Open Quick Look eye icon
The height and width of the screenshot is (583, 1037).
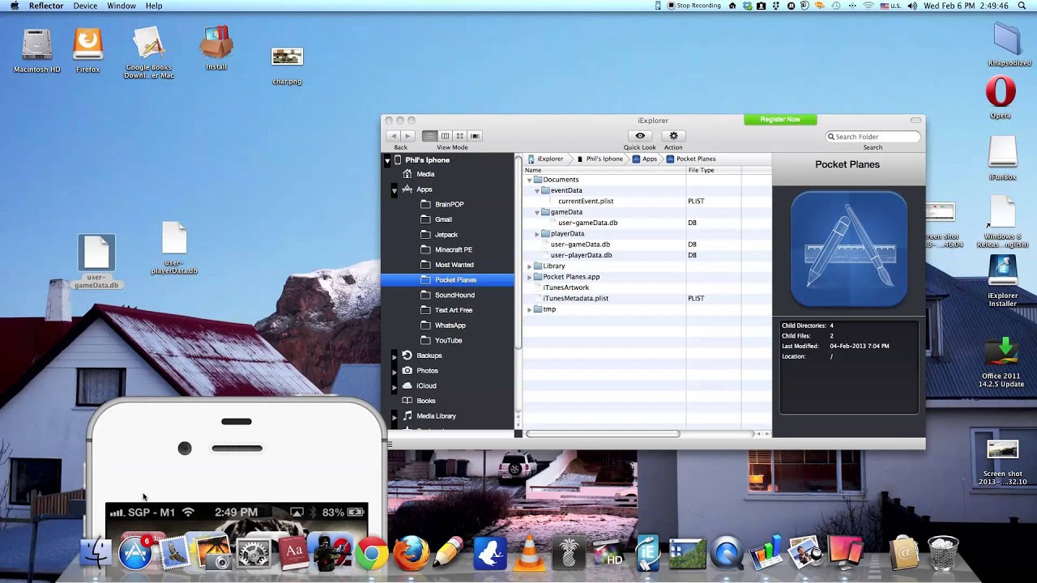coord(640,136)
